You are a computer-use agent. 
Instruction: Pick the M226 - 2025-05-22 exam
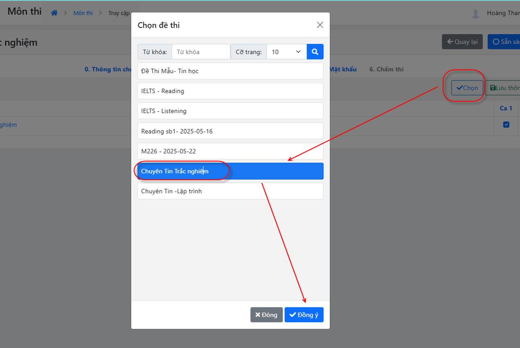[x=230, y=151]
